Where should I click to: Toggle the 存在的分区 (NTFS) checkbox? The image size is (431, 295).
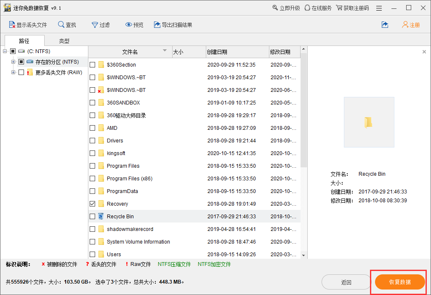tap(21, 62)
